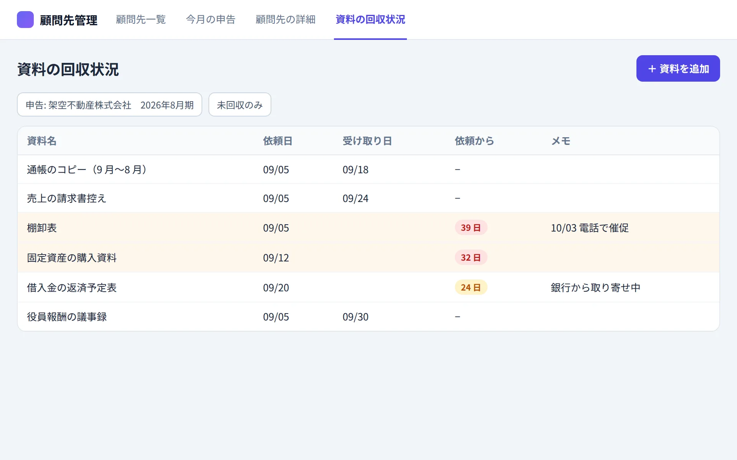Go to 顧問先の詳細 tab

coord(286,20)
